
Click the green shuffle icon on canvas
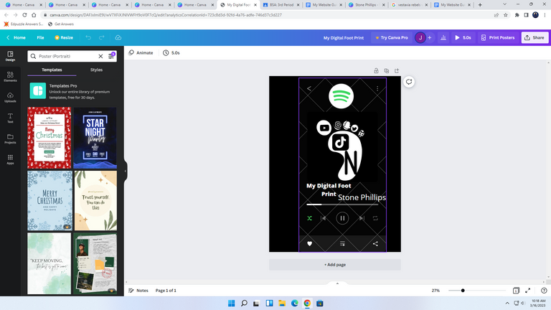tap(310, 218)
